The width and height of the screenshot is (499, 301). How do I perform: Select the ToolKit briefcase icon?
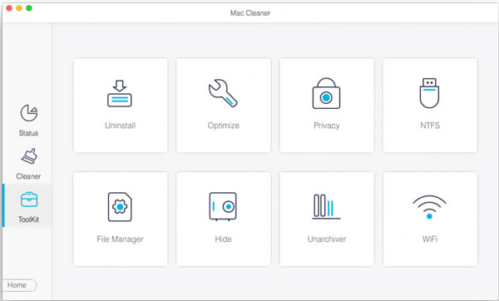click(x=29, y=200)
